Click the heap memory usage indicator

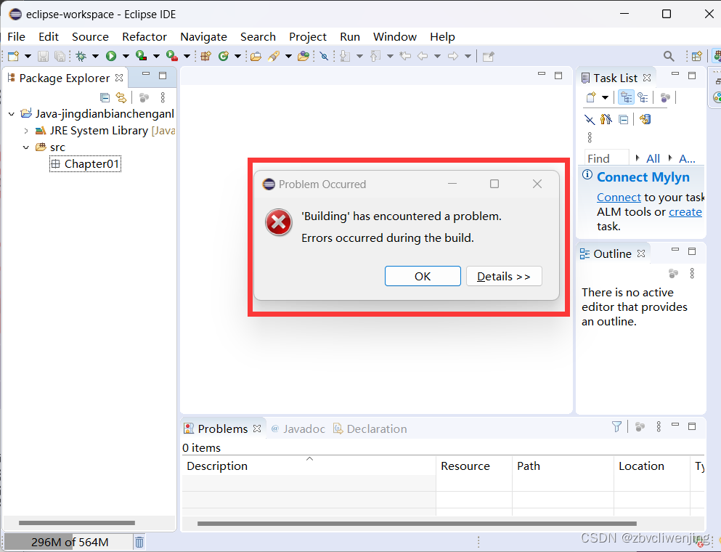click(69, 541)
